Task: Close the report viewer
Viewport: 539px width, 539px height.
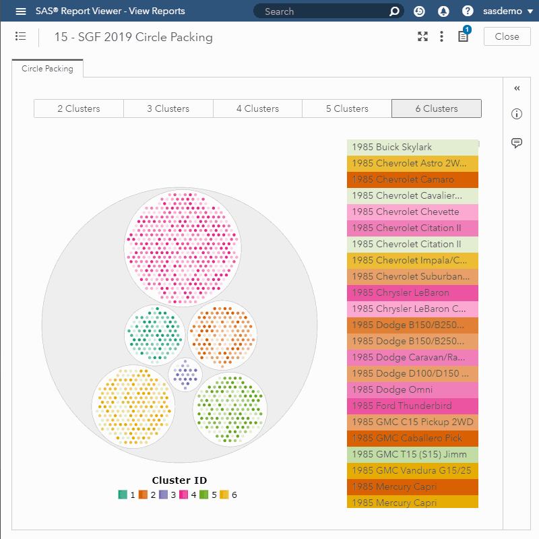Action: pos(507,36)
